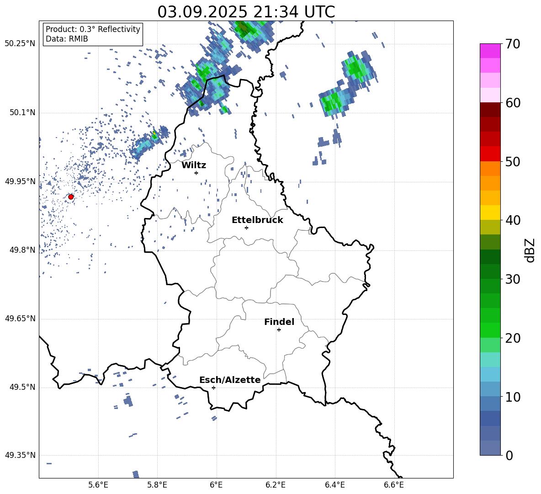Viewport: 541px width, 494px height.
Task: Click the small echo cell northwest of Wiltz
Action: tap(149, 143)
